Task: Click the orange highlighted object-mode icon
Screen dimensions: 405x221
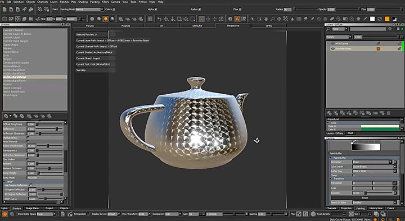Action: pyautogui.click(x=237, y=19)
